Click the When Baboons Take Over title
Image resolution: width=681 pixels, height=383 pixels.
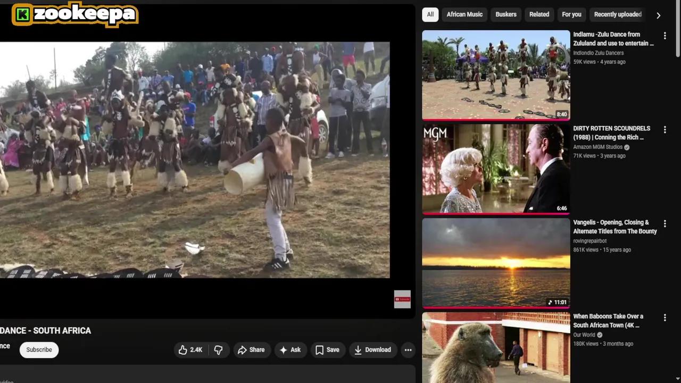608,321
